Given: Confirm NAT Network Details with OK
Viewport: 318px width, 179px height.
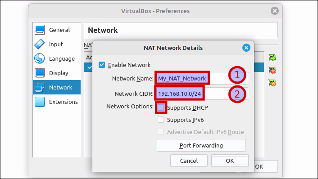Looking at the screenshot, I should (x=230, y=161).
